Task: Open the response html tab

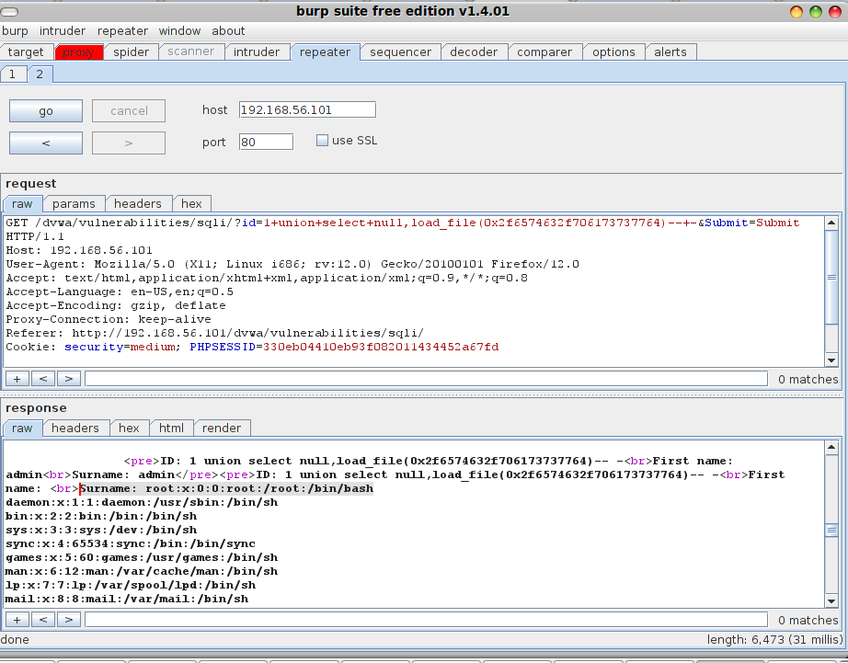Action: click(171, 429)
